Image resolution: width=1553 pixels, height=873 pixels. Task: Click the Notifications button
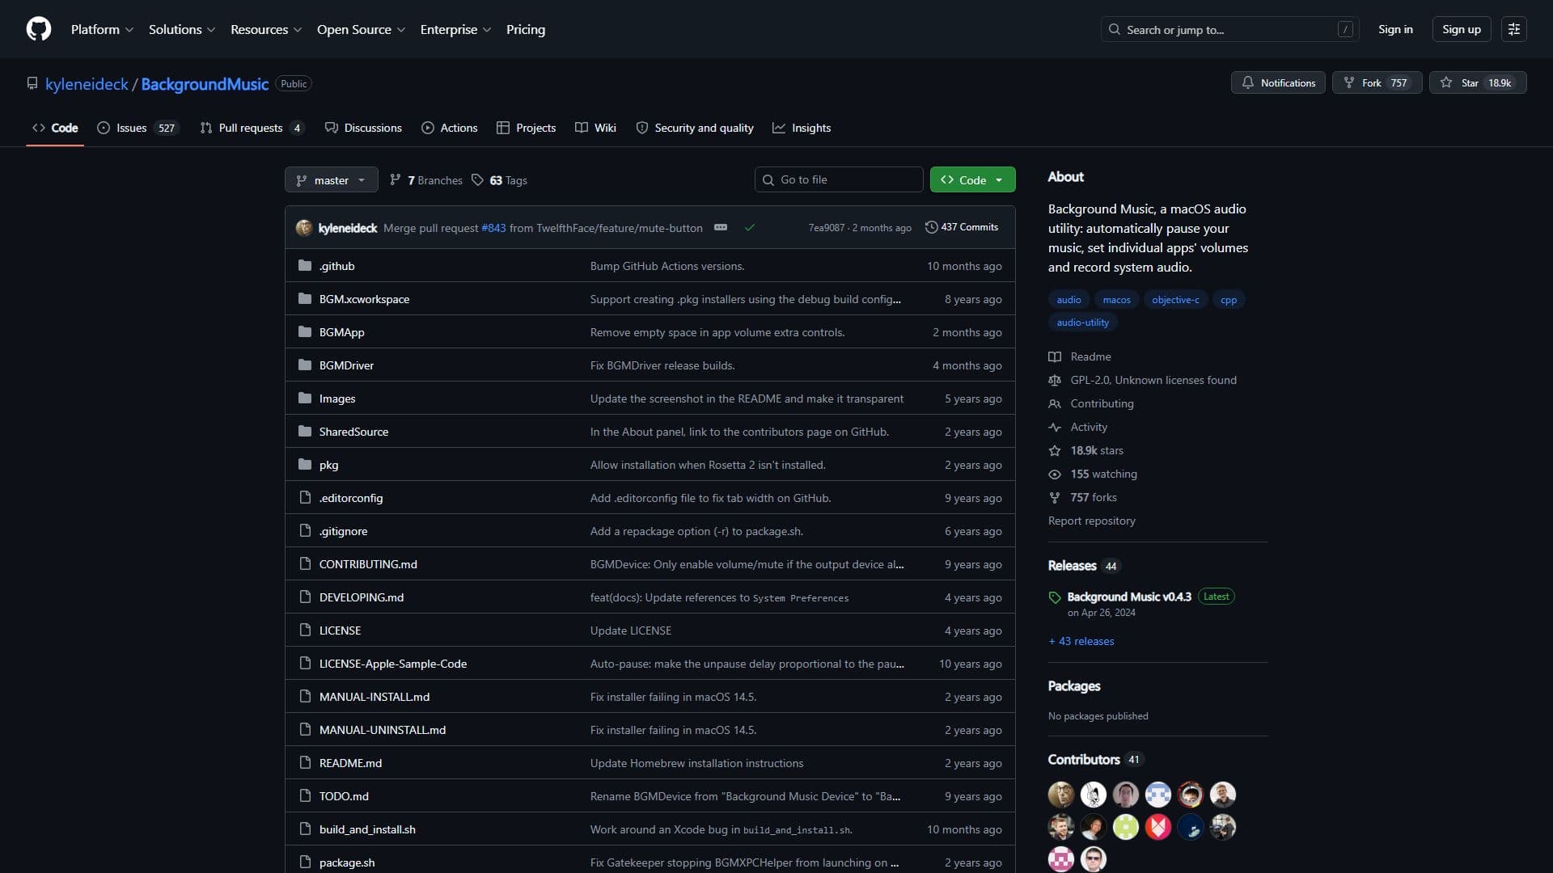click(x=1278, y=82)
